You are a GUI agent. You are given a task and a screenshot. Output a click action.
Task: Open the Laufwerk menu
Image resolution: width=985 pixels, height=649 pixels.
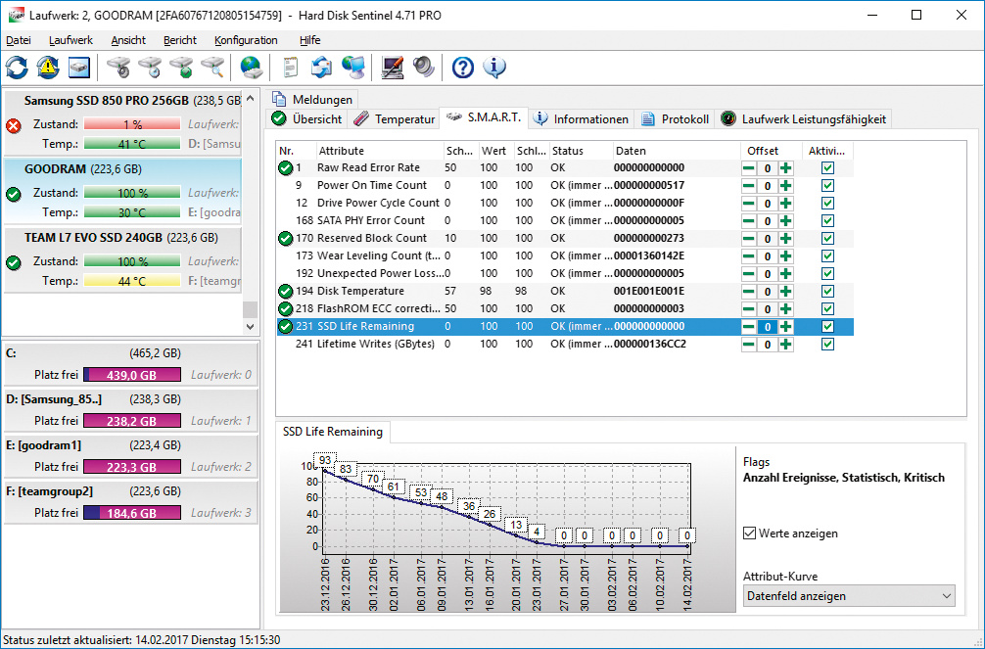coord(70,40)
